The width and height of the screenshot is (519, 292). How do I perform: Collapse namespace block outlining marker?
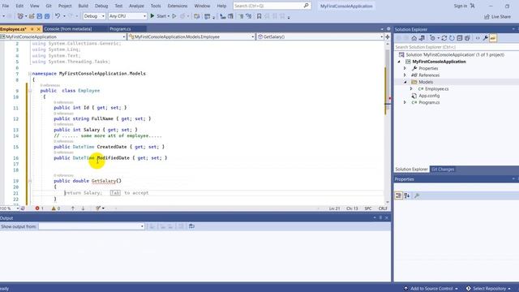point(30,74)
